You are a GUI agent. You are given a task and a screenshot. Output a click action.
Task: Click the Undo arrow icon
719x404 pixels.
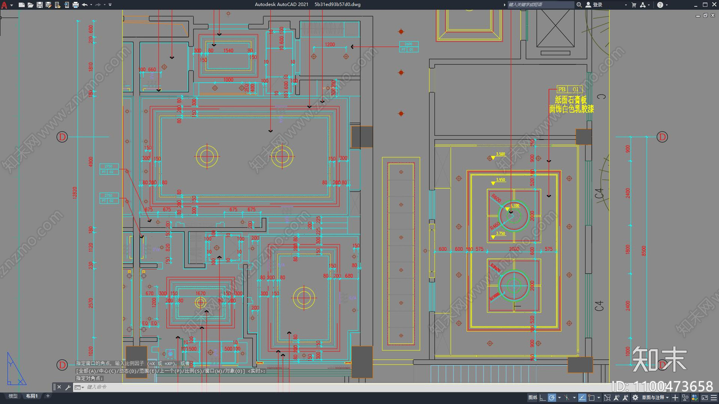point(84,5)
